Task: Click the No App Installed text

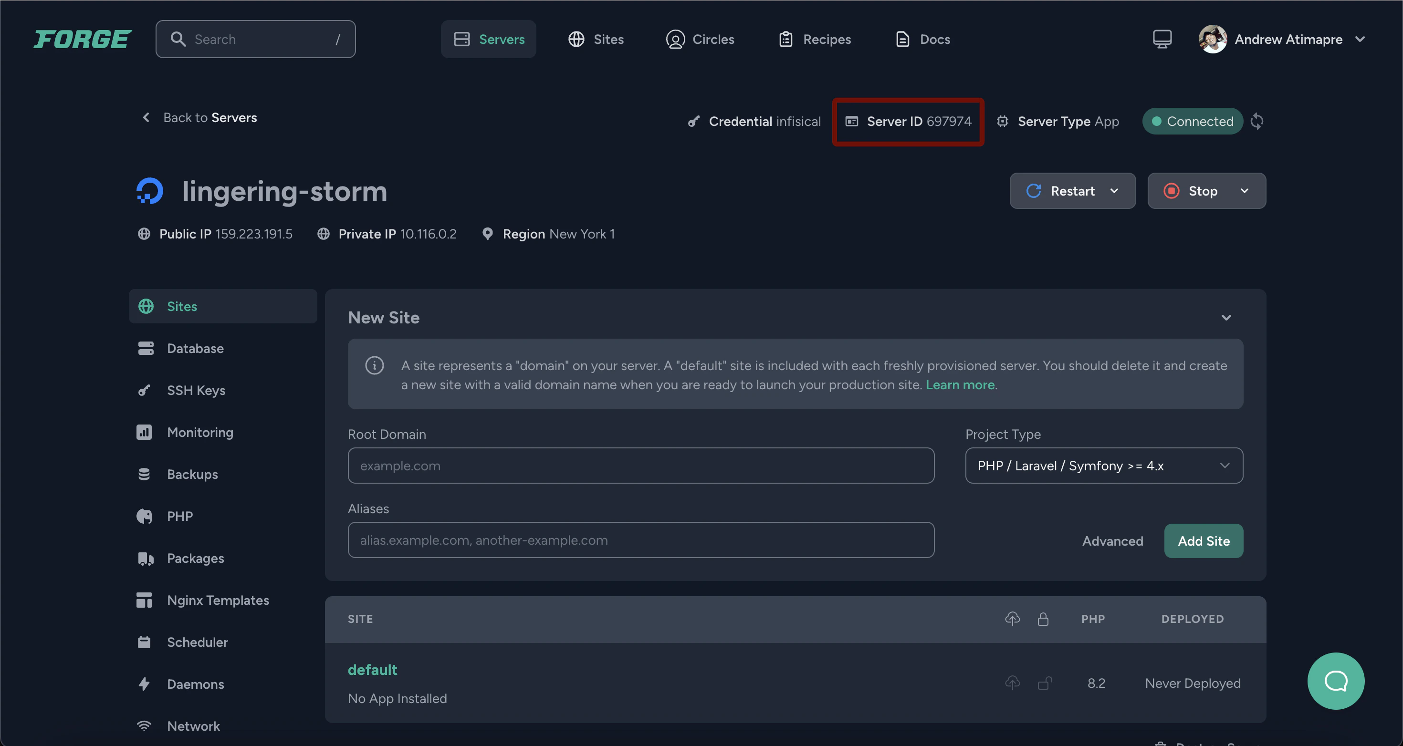Action: tap(398, 699)
